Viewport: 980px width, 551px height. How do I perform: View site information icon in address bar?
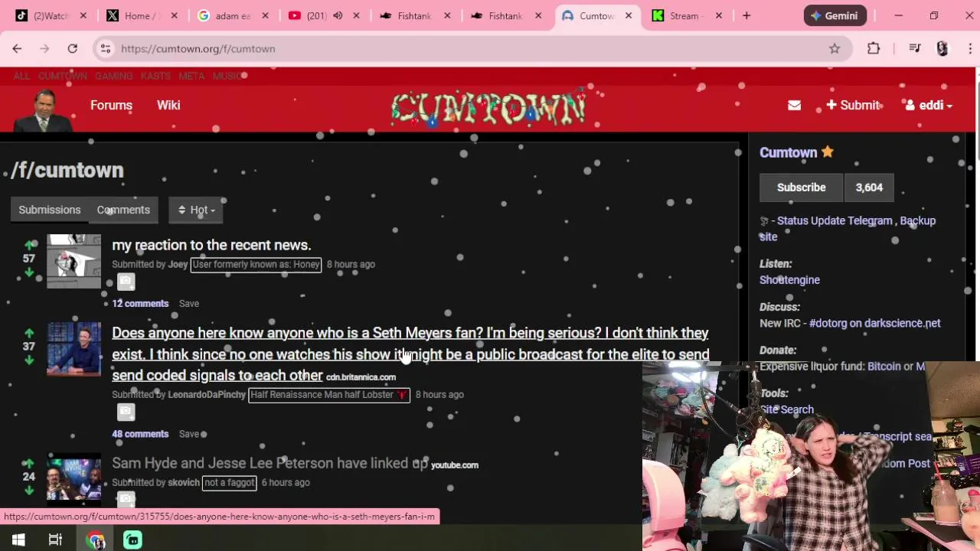point(106,48)
